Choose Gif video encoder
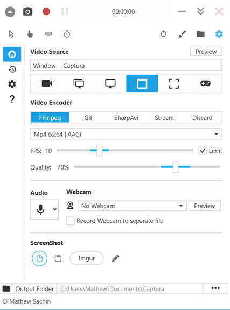 pyautogui.click(x=88, y=118)
